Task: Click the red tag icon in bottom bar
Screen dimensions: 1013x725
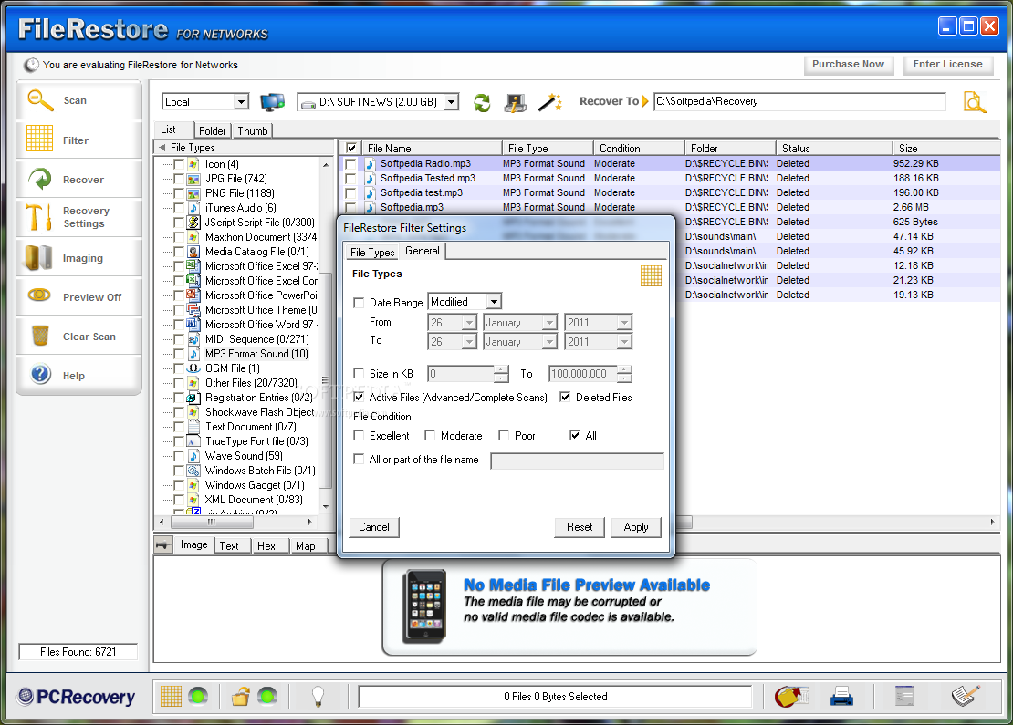Action: [x=791, y=696]
